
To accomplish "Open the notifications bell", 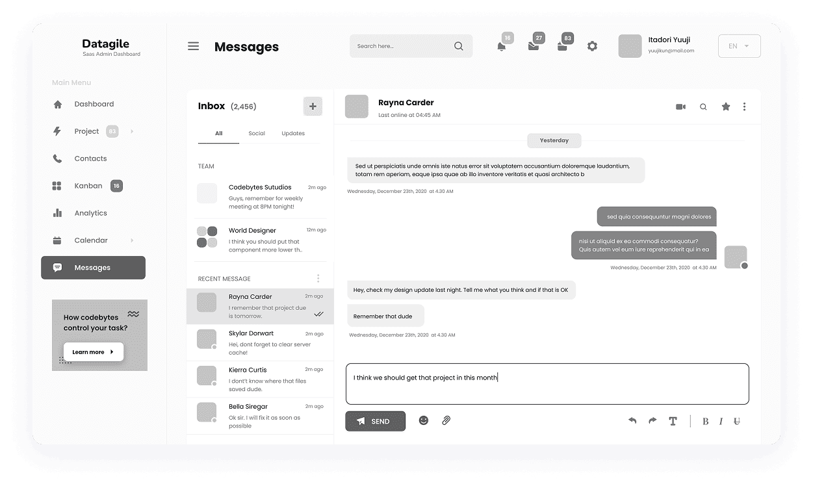I will (501, 46).
